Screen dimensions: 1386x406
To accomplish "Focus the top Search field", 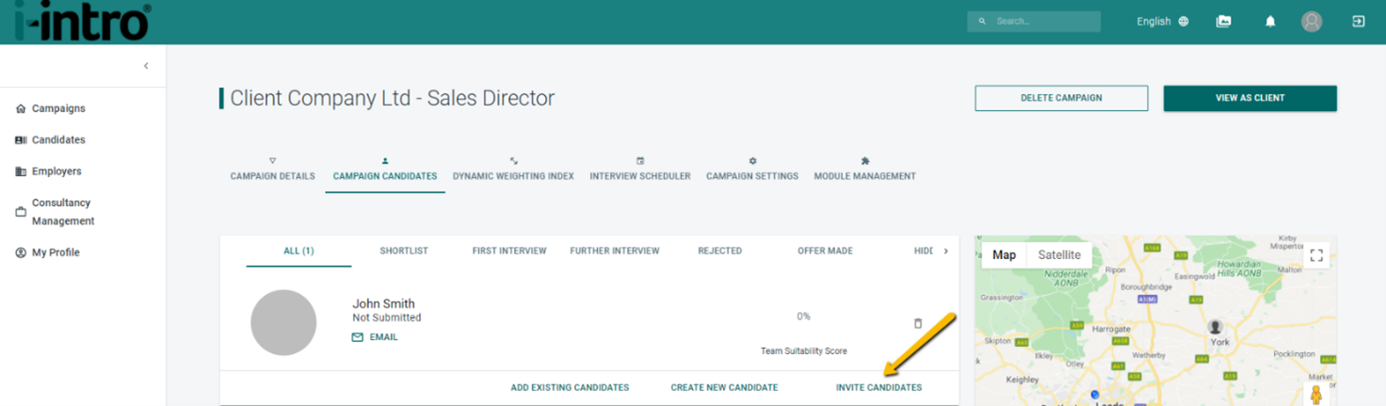I will click(1034, 21).
